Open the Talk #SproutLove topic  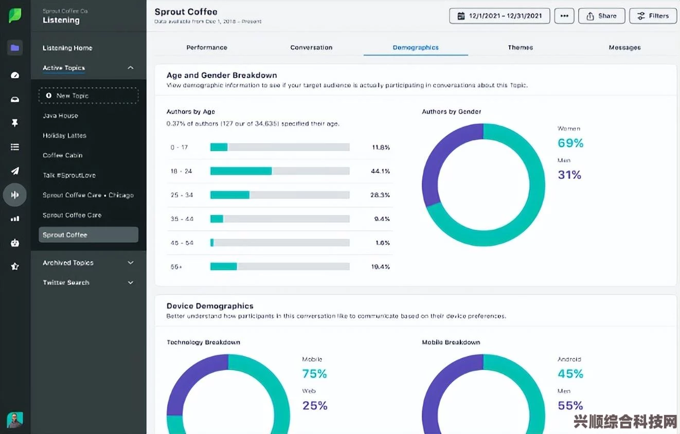pyautogui.click(x=69, y=175)
